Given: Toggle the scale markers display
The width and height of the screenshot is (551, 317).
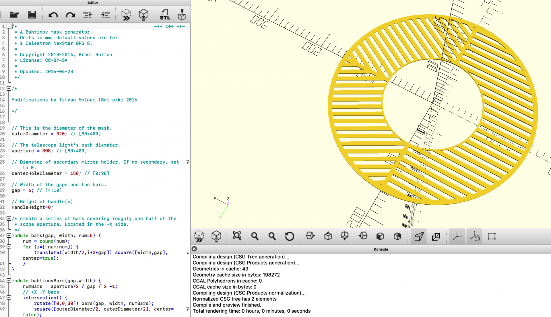Looking at the screenshot, I should click(x=475, y=236).
